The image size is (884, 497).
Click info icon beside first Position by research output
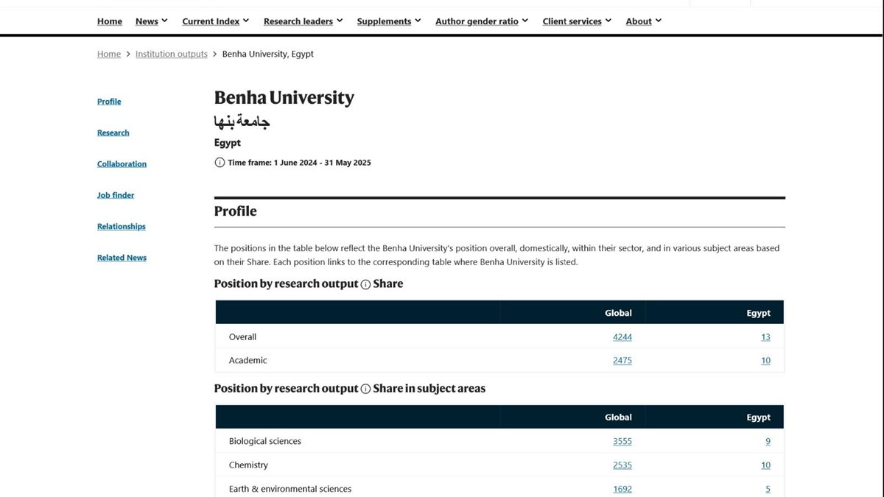(365, 284)
